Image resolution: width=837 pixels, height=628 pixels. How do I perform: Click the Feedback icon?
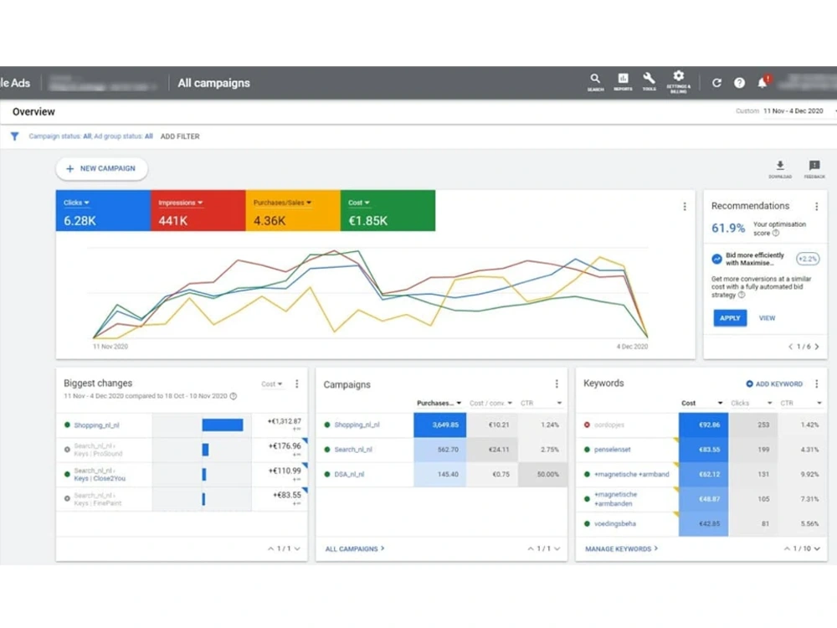click(x=814, y=169)
